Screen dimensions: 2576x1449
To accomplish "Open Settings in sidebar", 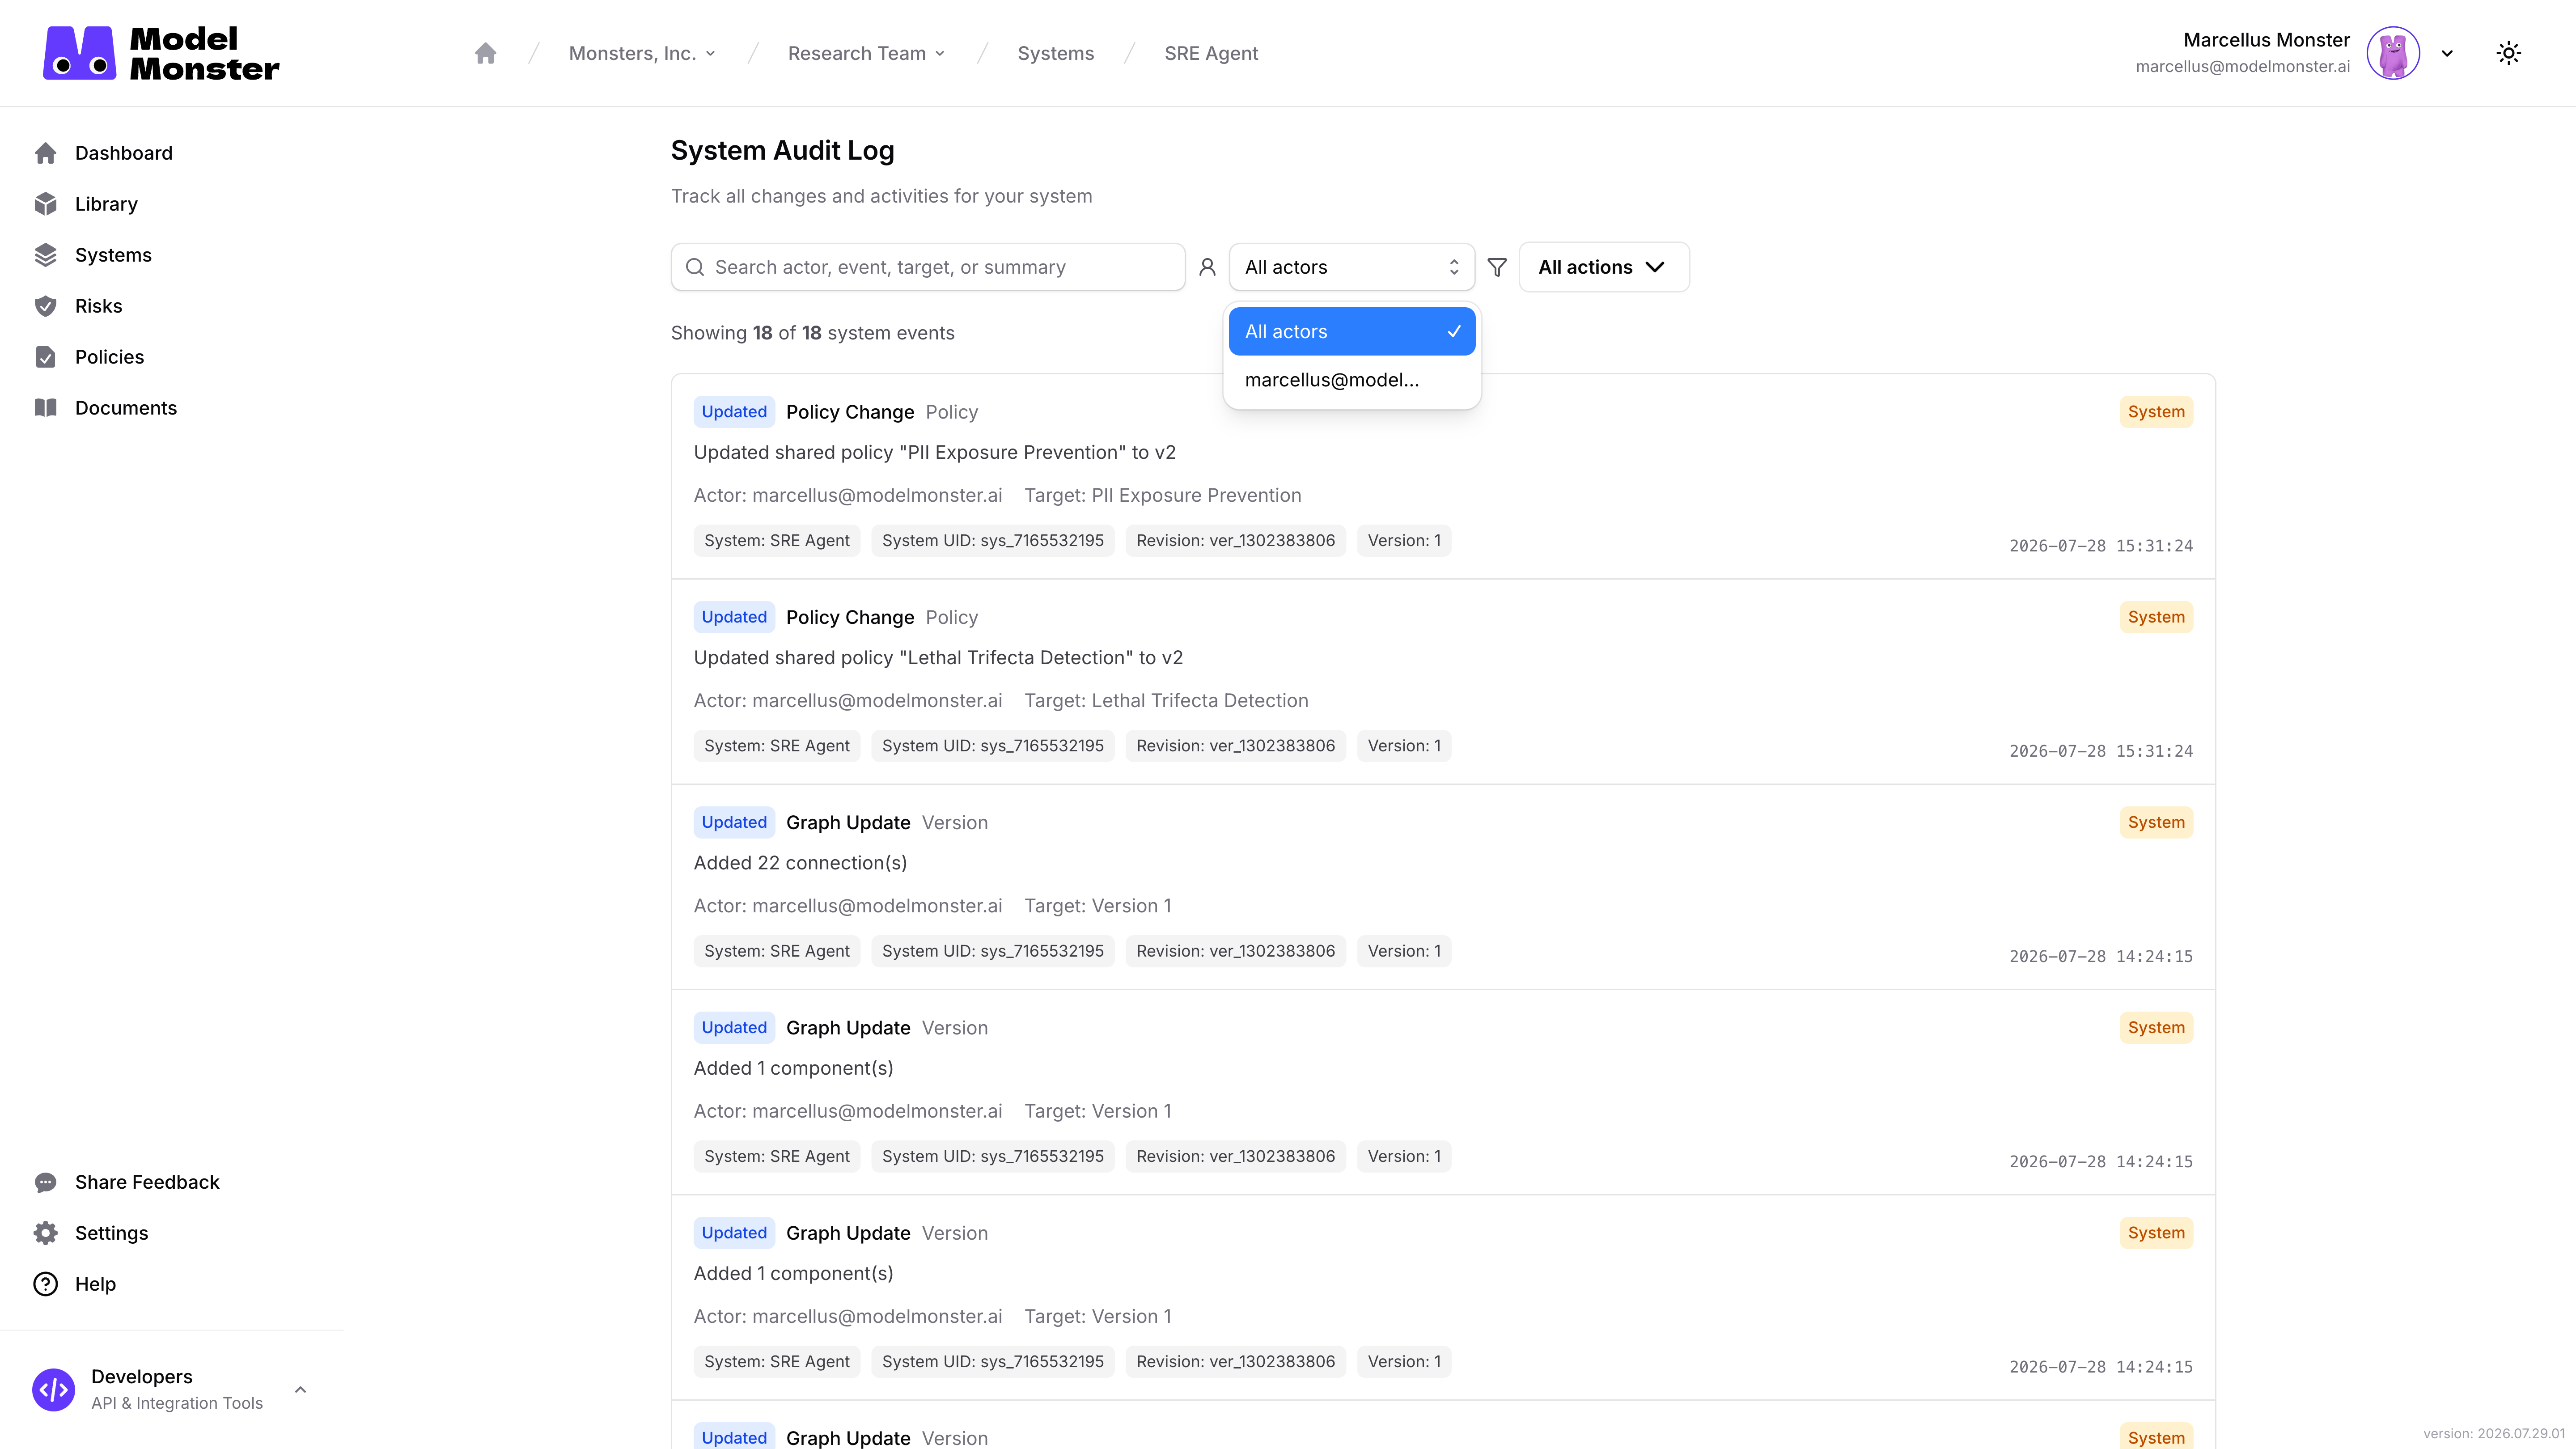I will 111,1233.
